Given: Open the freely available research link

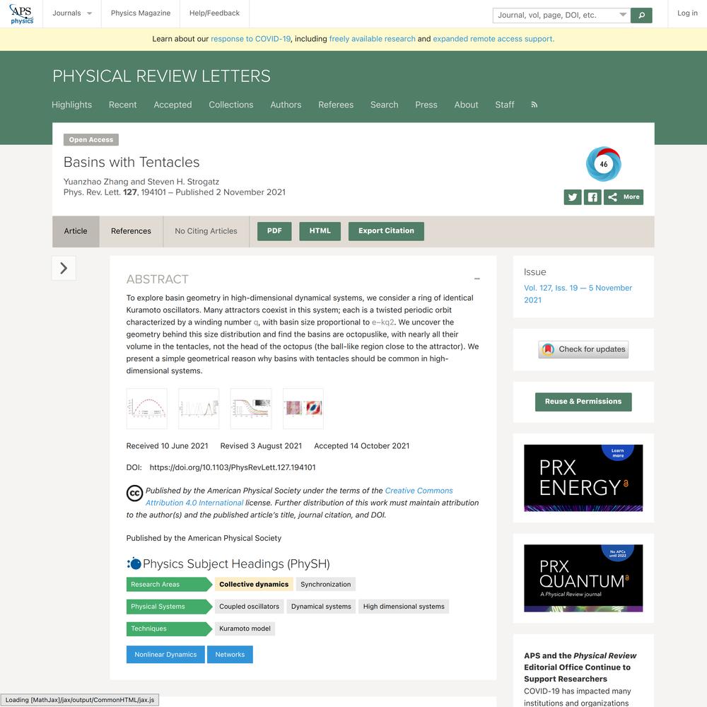Looking at the screenshot, I should click(x=373, y=39).
